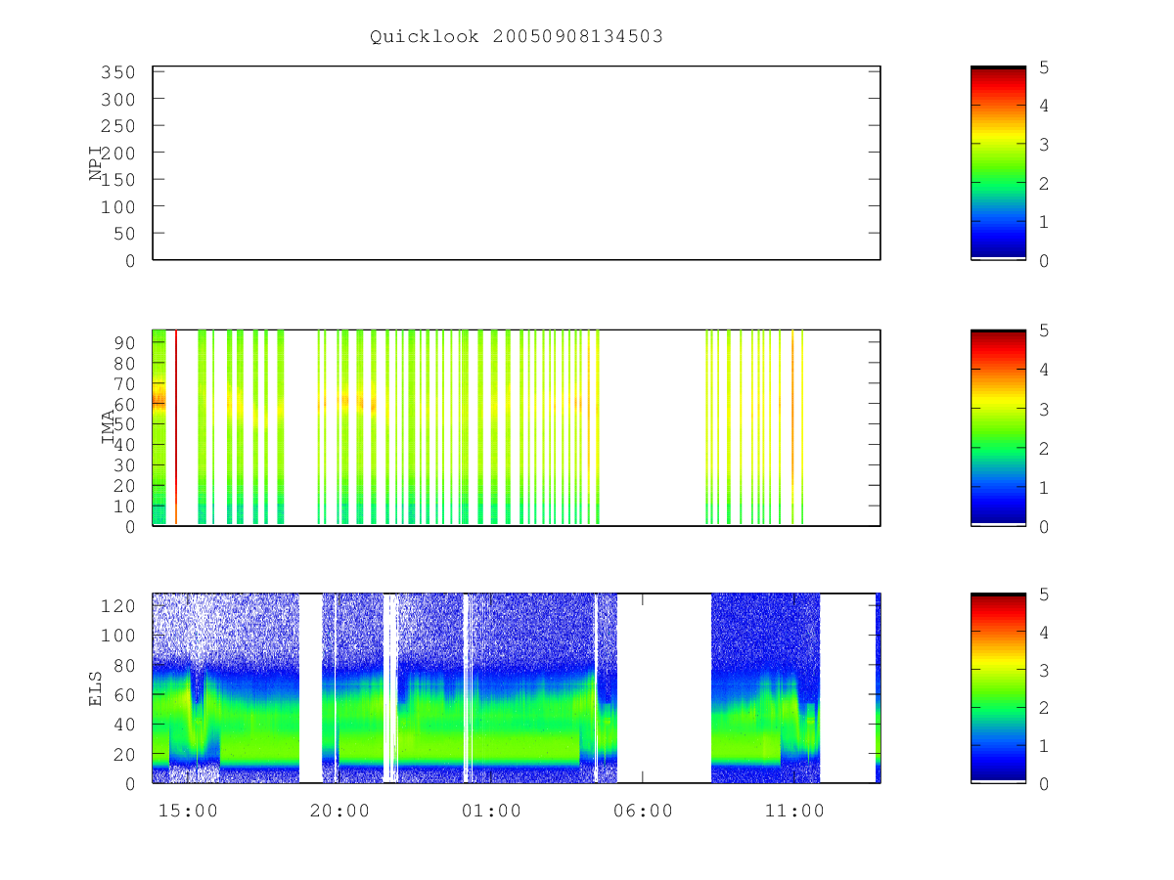Click the 06:00 time axis label
Screen dimensions: 1174x880
point(643,811)
